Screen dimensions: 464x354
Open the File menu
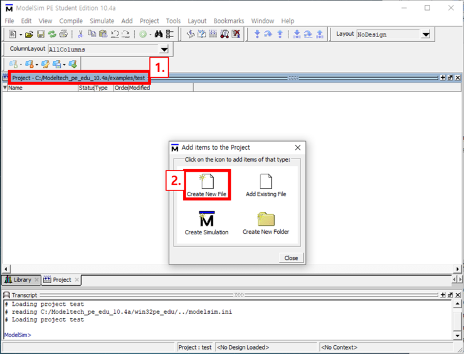point(9,21)
